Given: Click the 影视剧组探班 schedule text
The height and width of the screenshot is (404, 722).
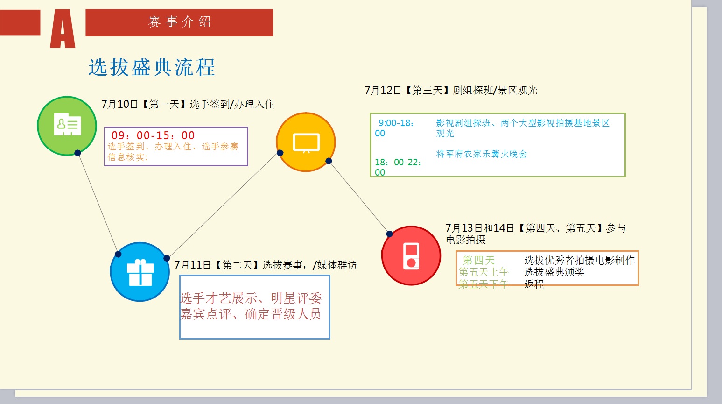Looking at the screenshot, I should click(x=523, y=123).
